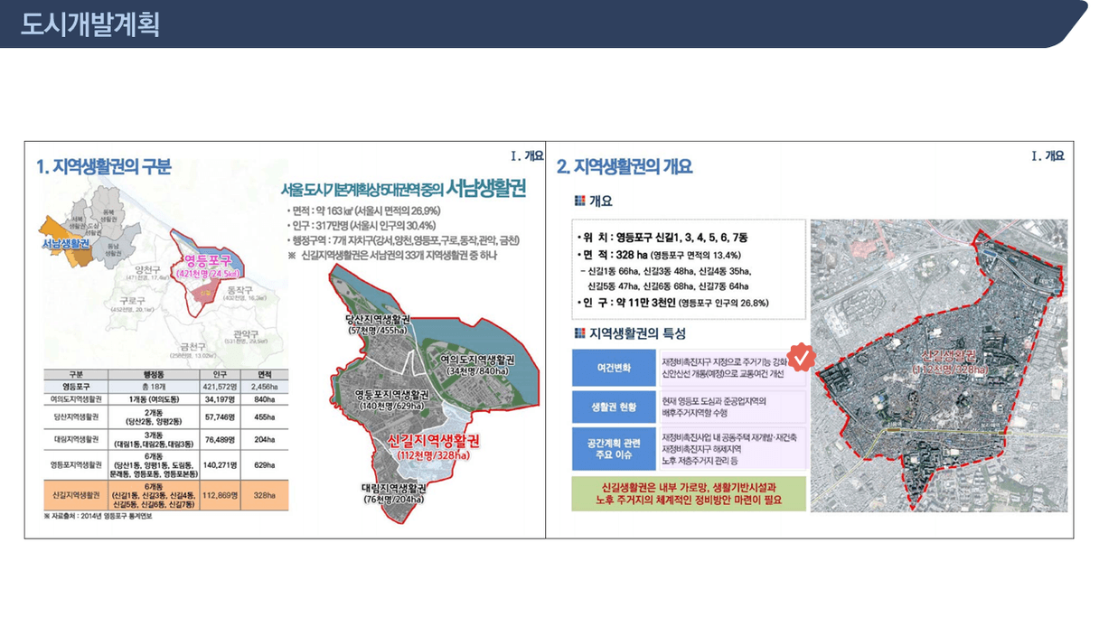This screenshot has width=1099, height=618.
Task: Click the note about 서남권의 33개 지역생활권
Action: point(392,257)
